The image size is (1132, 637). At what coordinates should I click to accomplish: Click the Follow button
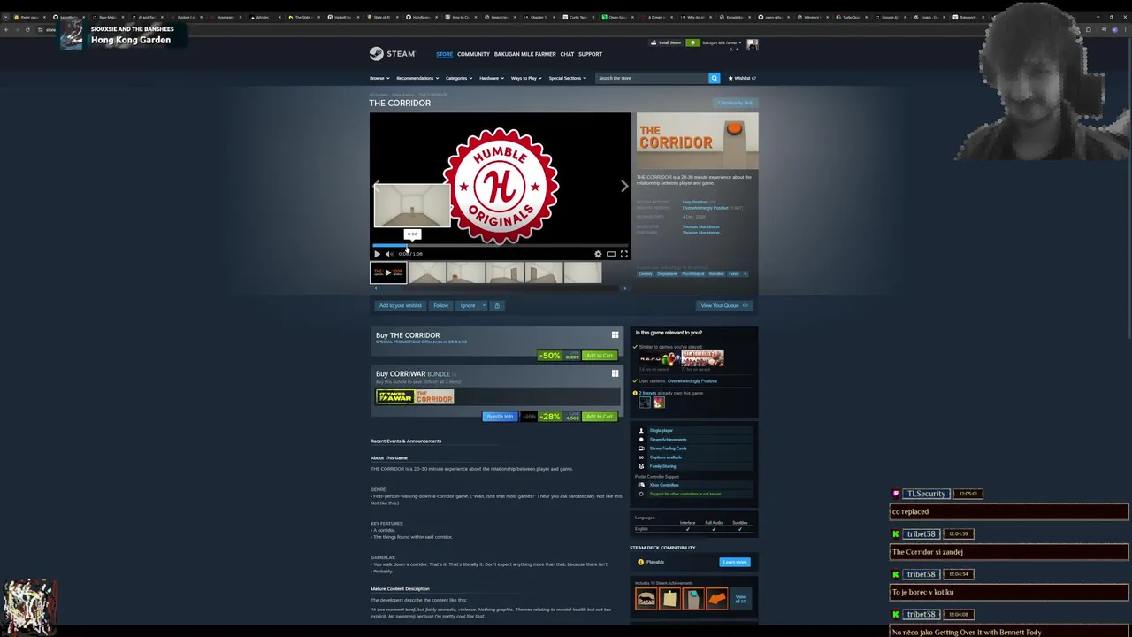pyautogui.click(x=440, y=305)
